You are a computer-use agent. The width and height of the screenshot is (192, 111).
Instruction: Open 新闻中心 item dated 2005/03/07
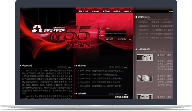(x=100, y=86)
